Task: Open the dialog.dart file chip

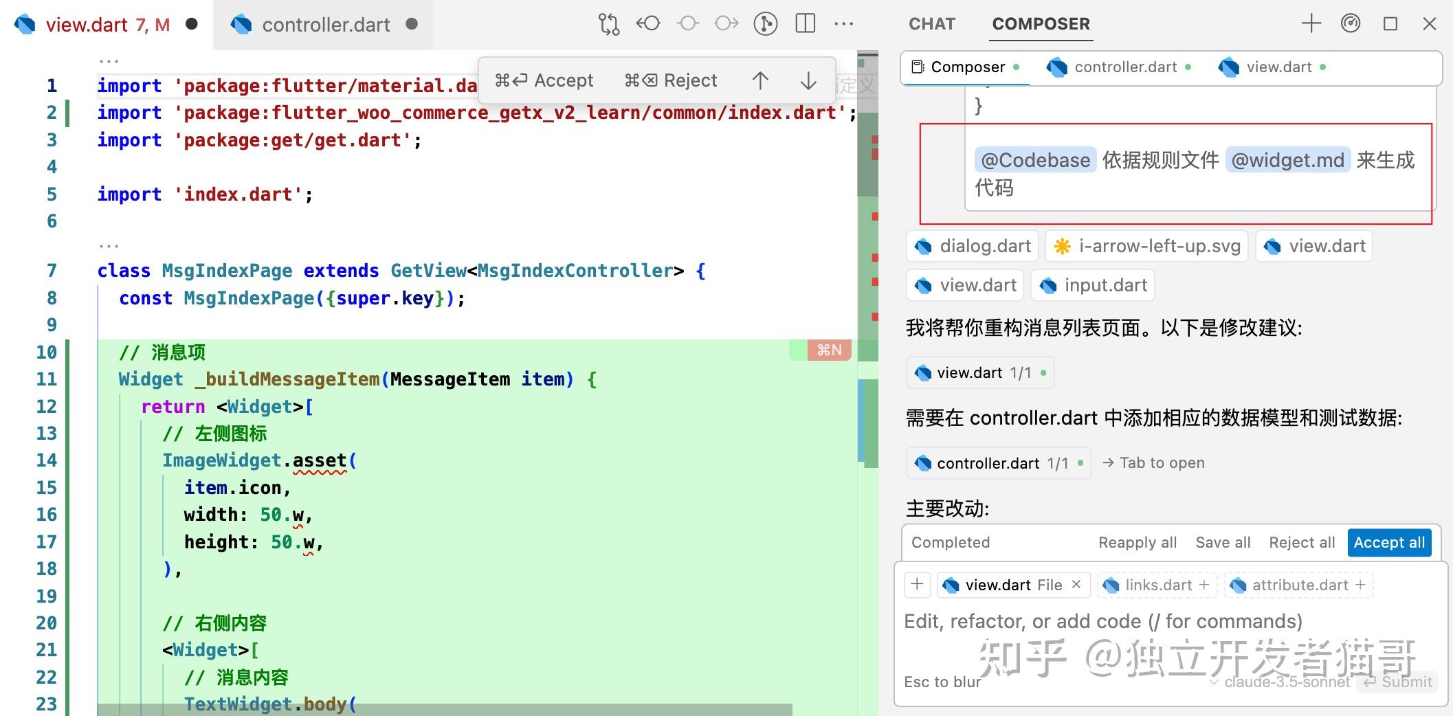Action: [971, 245]
